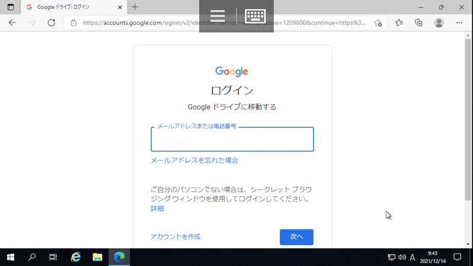473x266 pixels.
Task: Show the on-screen keyboard overlay icon
Action: pyautogui.click(x=255, y=16)
